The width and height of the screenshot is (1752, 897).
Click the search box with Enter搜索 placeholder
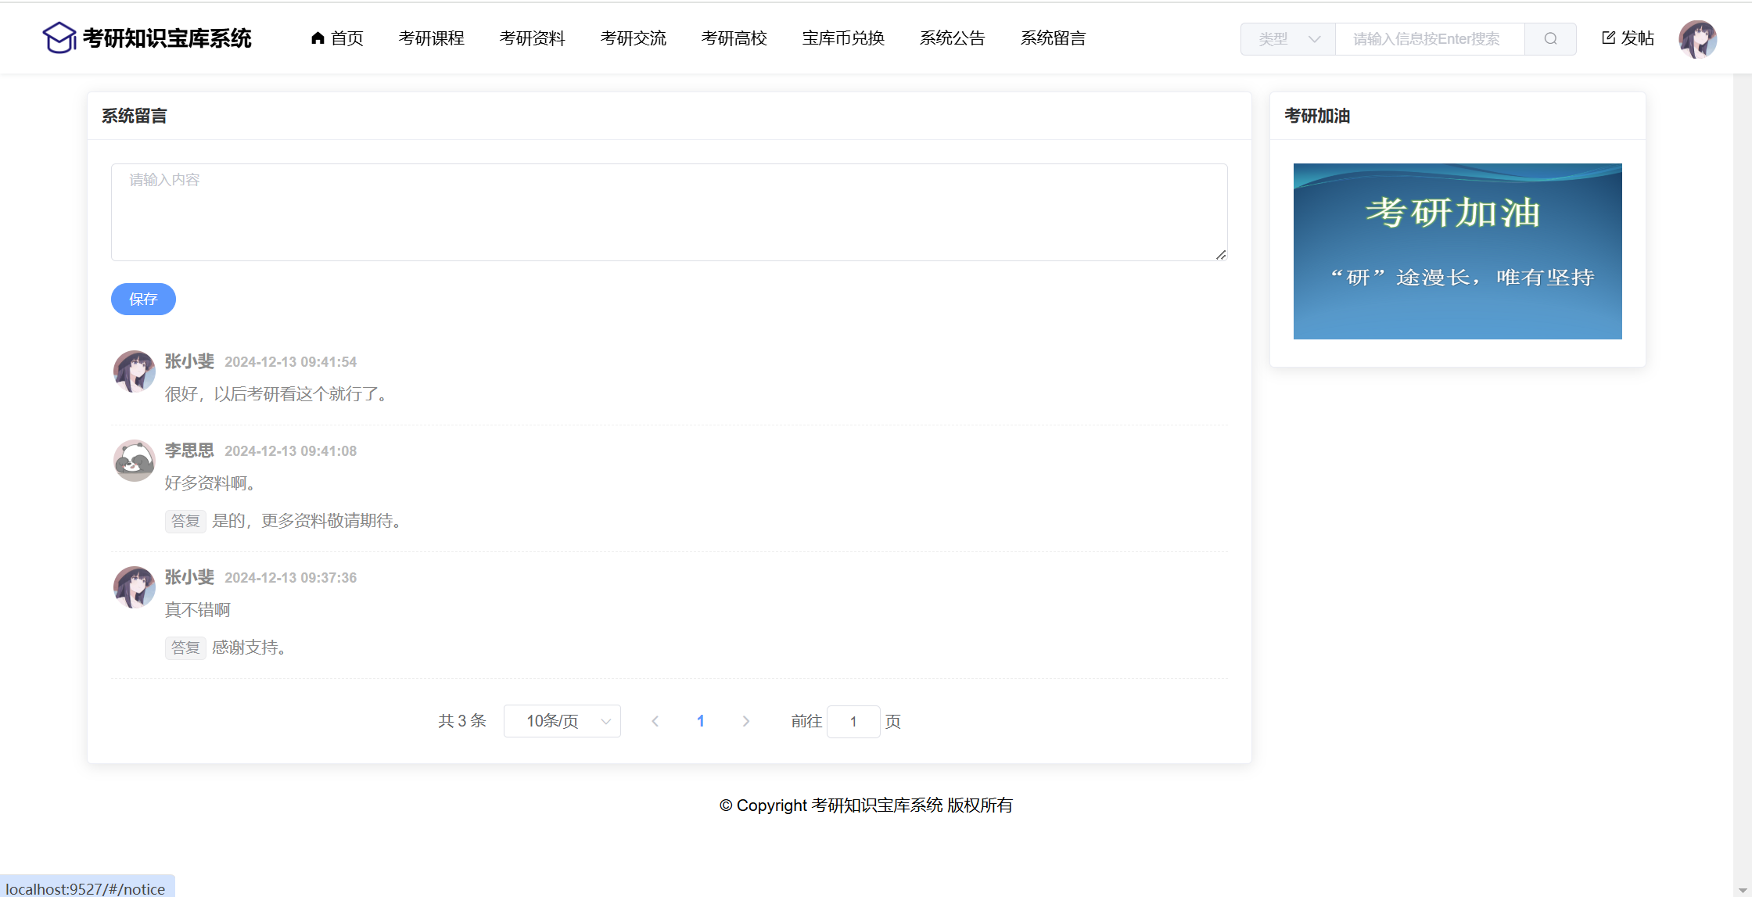coord(1429,38)
